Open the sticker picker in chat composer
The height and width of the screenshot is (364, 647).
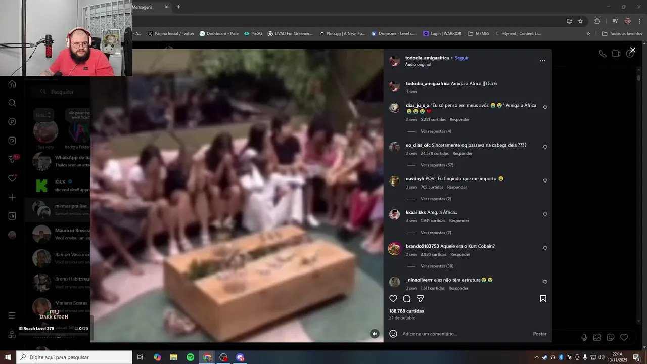(x=611, y=337)
